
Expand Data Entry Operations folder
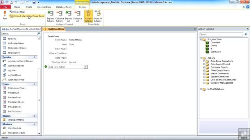tap(204, 61)
